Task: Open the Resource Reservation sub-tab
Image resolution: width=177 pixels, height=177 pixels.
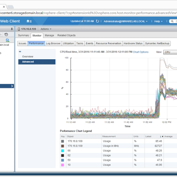Action: point(109,43)
